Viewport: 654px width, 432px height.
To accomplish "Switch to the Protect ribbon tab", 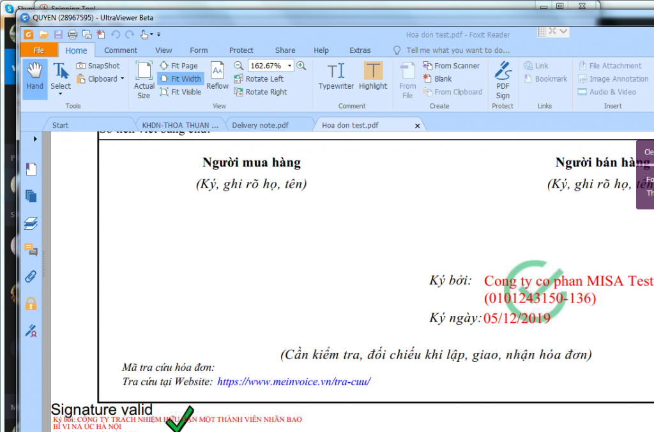I will tap(241, 50).
